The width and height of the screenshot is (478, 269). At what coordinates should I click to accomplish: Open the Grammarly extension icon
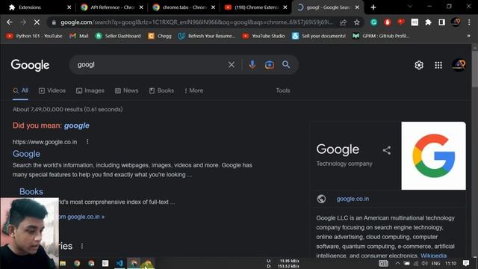(x=373, y=22)
